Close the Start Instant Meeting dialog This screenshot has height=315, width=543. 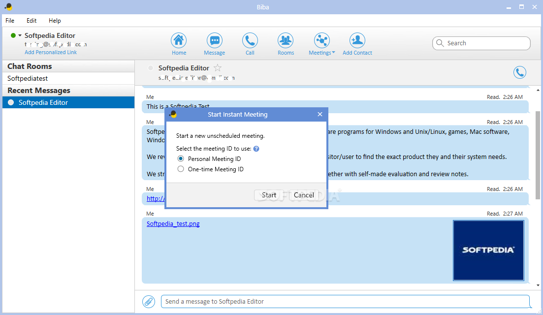(319, 114)
